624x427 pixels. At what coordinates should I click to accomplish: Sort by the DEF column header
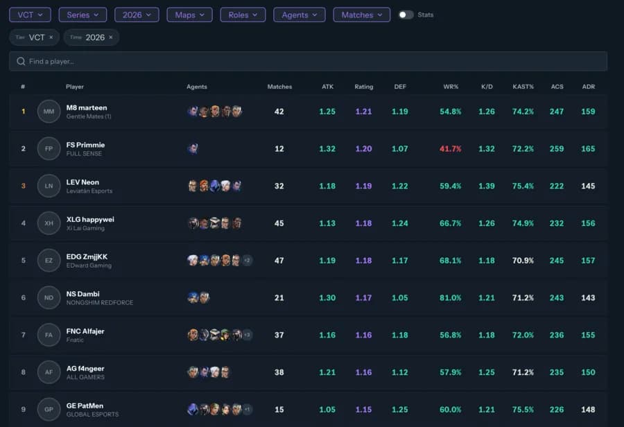[x=400, y=87]
